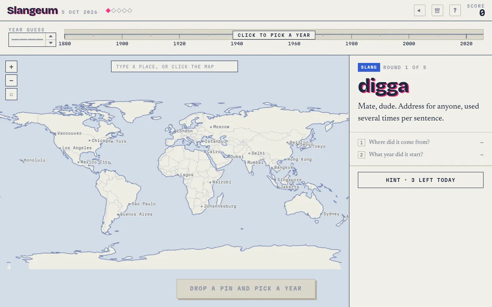Click the Hong Kong label on the map
This screenshot has height=307, width=492.
tap(300, 160)
